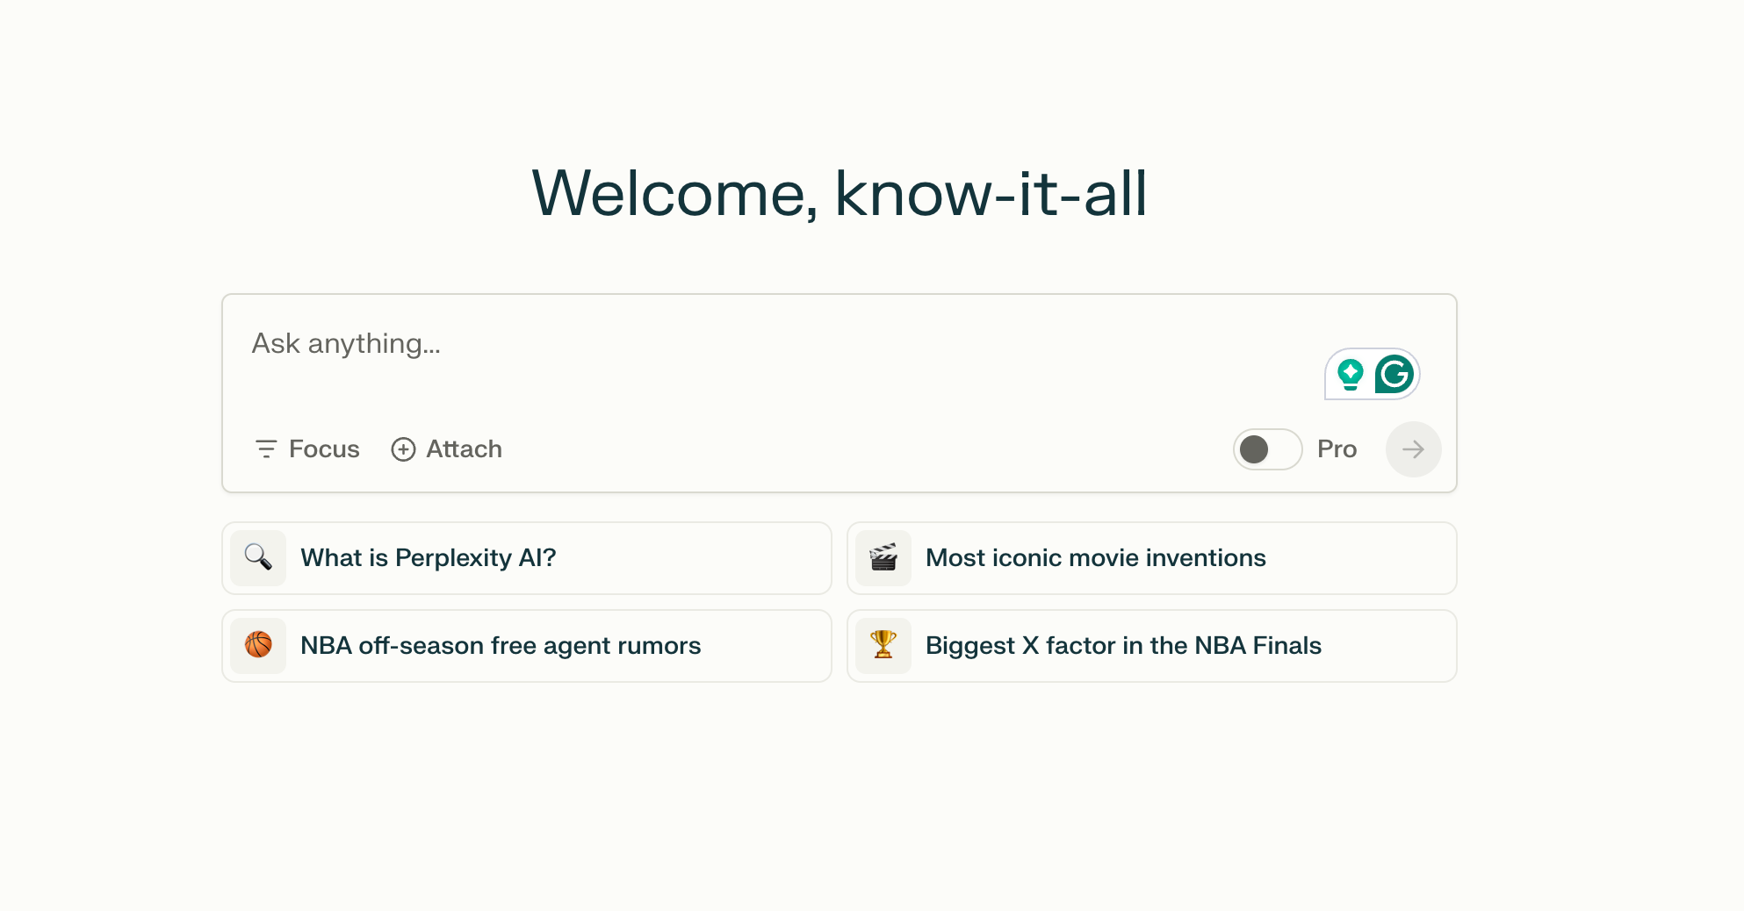Open the Focus filter icon
Screen dimensions: 1744x911
click(x=265, y=448)
